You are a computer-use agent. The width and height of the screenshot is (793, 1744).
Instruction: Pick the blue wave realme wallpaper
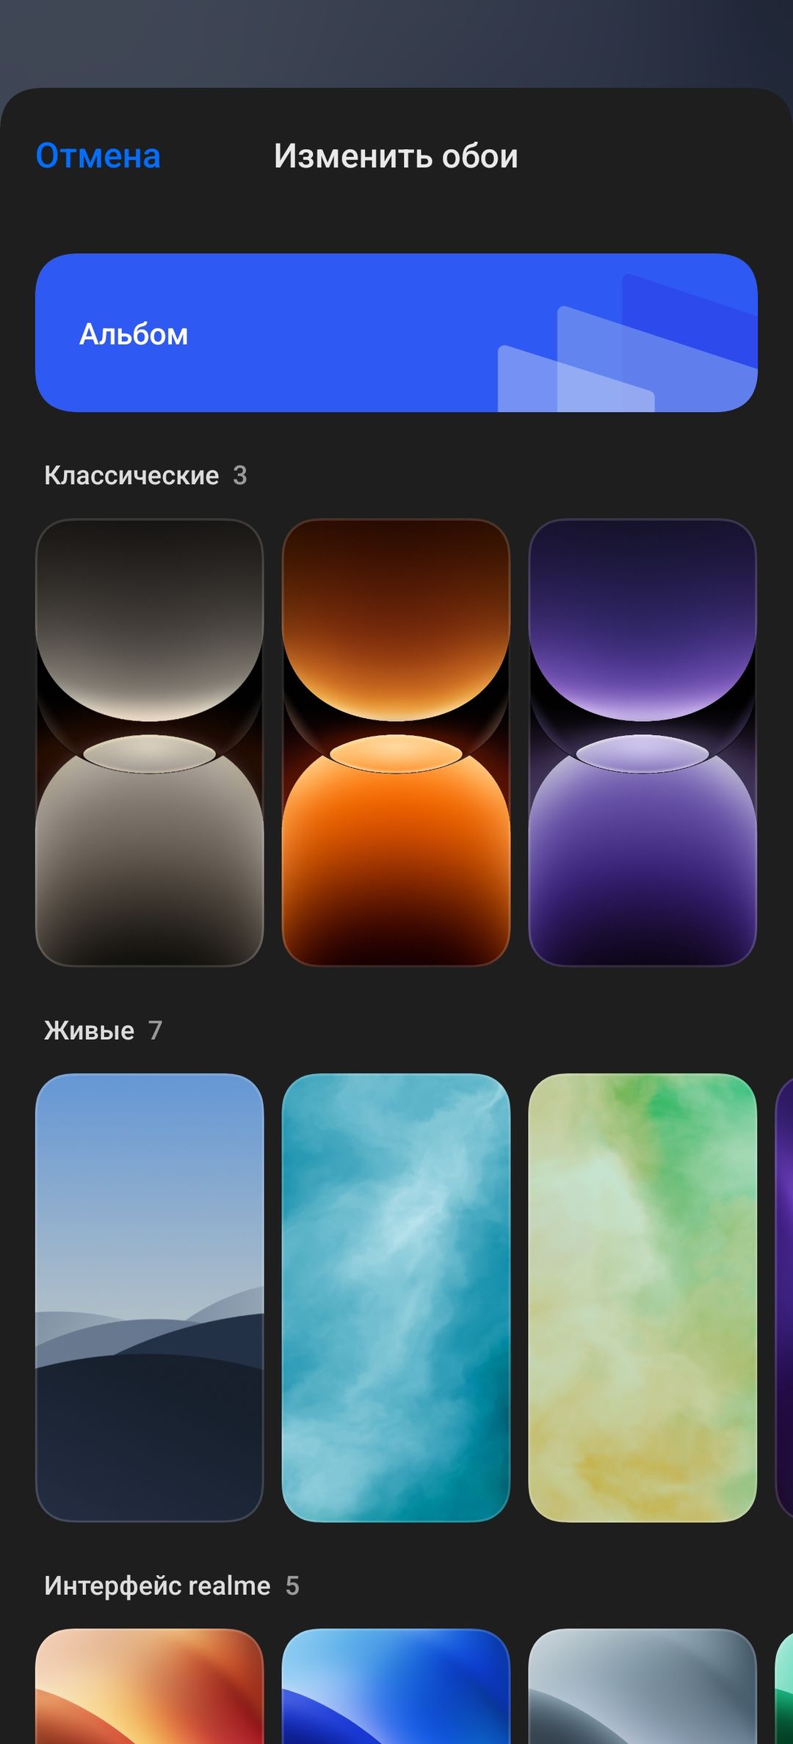(396, 1686)
